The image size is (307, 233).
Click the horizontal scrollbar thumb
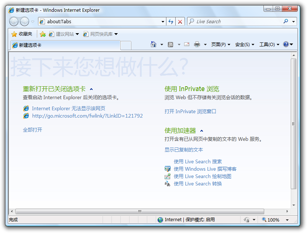pos(140,211)
